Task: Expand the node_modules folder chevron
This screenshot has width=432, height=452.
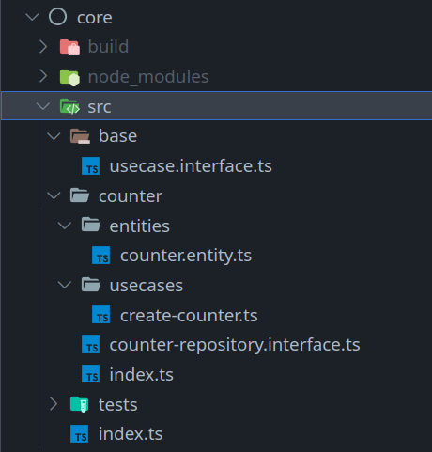Action: (43, 76)
